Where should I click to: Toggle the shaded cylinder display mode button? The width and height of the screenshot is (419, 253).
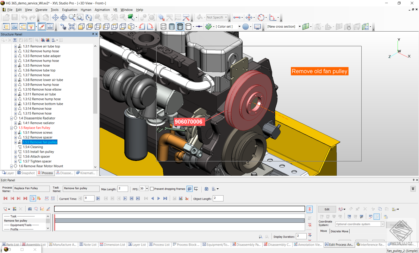tap(171, 26)
